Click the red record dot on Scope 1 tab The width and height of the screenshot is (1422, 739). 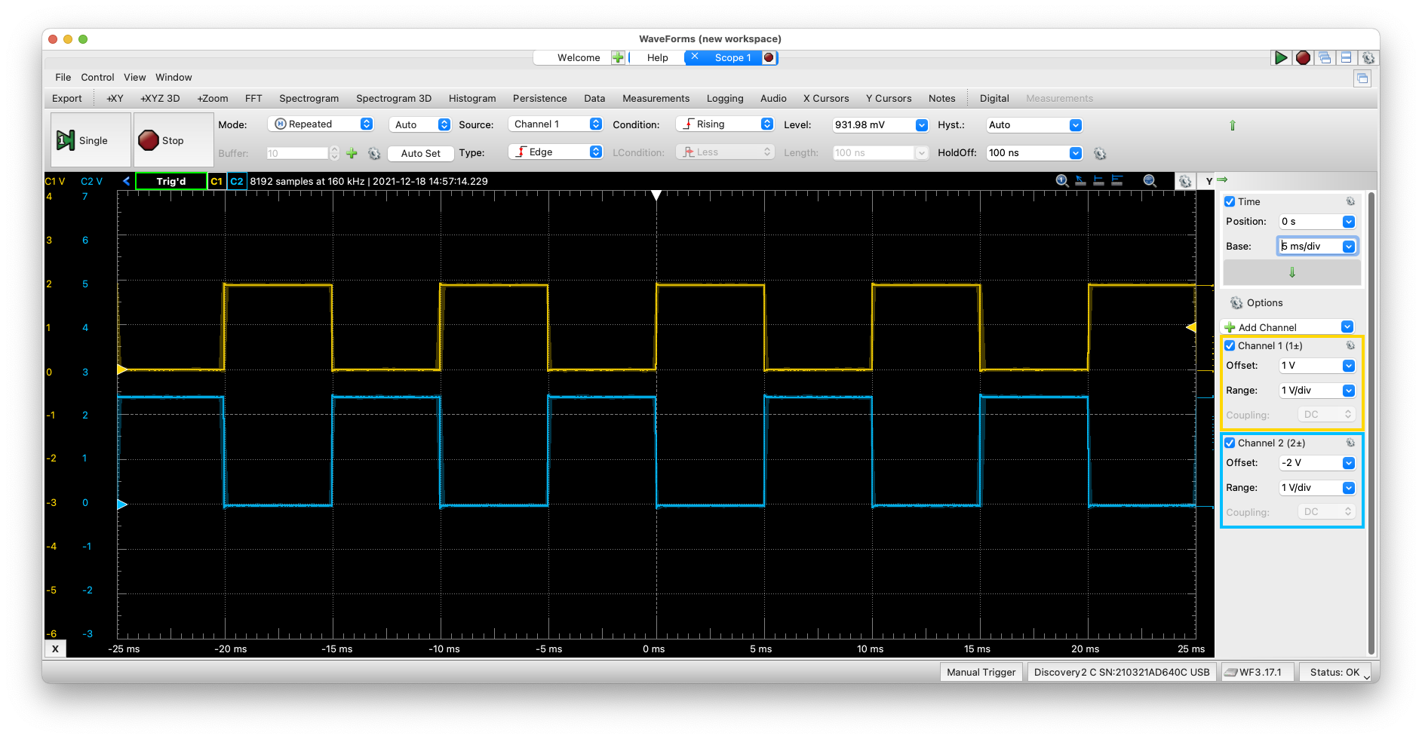769,57
